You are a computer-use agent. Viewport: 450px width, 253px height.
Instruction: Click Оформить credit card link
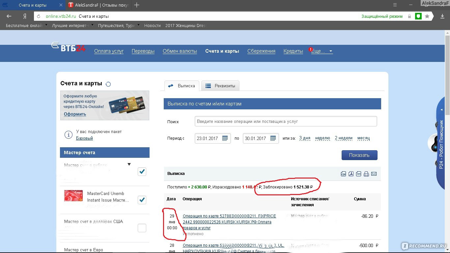click(x=75, y=114)
